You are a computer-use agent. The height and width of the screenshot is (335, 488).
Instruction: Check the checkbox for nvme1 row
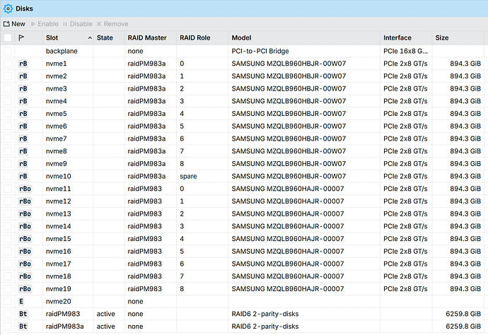click(8, 64)
